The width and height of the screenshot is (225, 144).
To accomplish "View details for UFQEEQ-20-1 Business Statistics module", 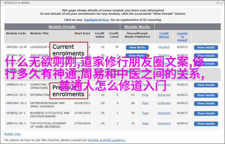I will (206, 113).
